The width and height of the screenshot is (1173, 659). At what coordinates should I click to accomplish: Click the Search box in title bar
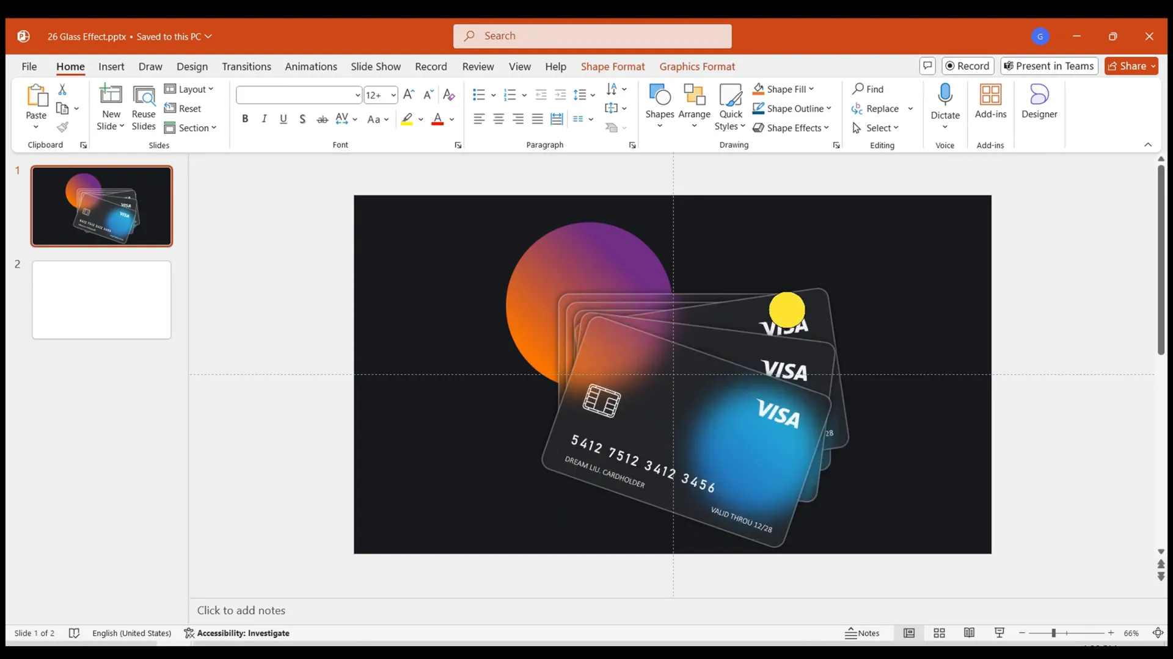pyautogui.click(x=592, y=36)
